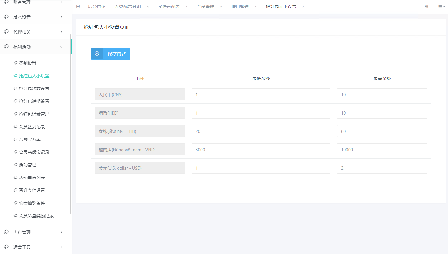Click the tab scroll-left icon
448x254 pixels.
[78, 7]
